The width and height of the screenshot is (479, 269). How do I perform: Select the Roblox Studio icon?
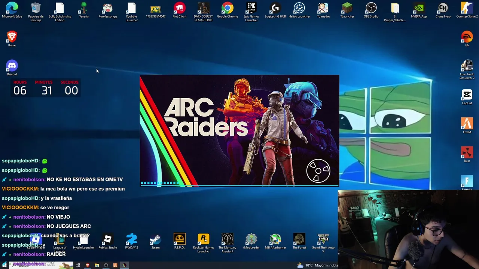[x=108, y=241]
